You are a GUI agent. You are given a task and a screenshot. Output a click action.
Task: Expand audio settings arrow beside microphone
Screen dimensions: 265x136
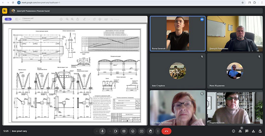(97, 131)
